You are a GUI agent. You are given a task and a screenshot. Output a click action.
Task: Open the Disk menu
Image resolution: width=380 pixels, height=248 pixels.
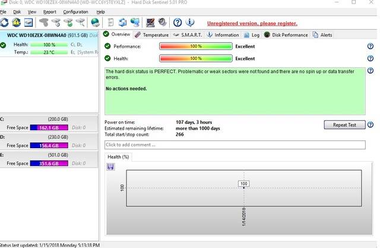coord(17,12)
